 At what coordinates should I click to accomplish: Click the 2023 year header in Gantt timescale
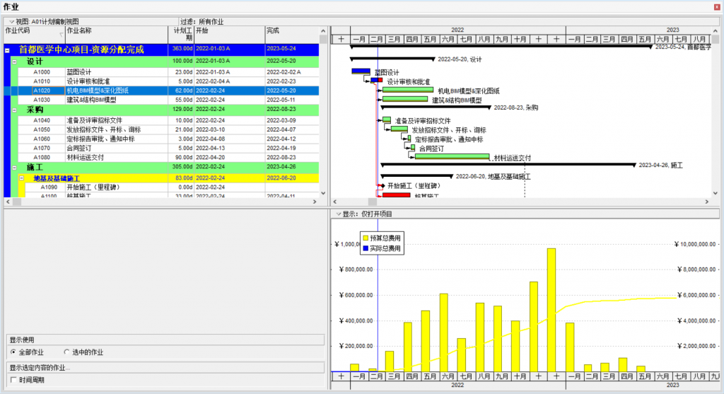[673, 30]
